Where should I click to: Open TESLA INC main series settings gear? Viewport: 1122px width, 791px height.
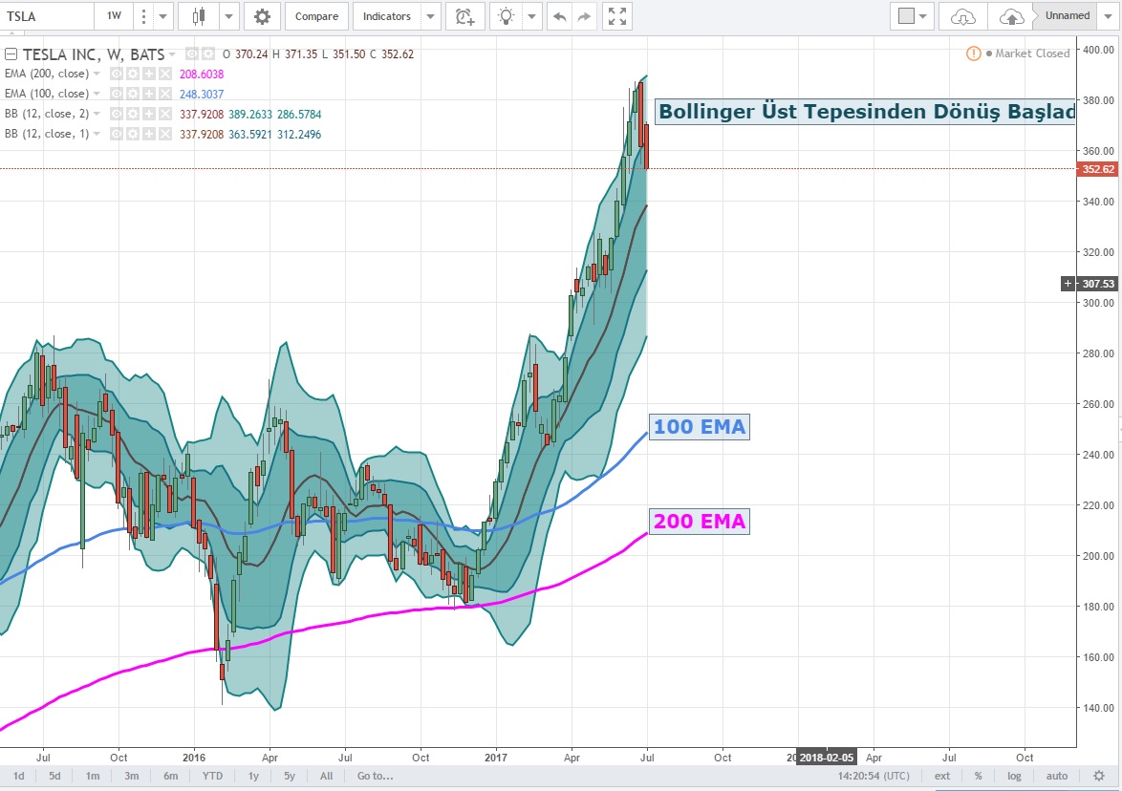207,53
